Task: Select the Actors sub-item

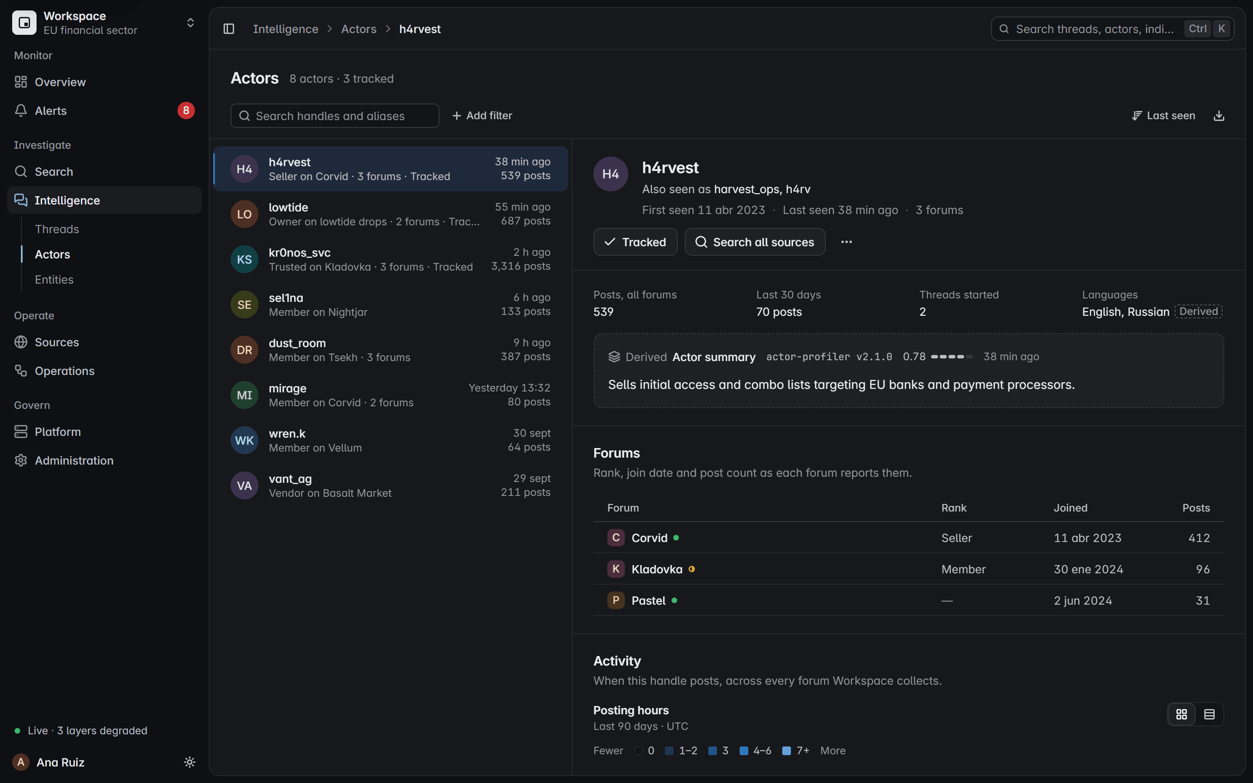Action: click(x=52, y=254)
